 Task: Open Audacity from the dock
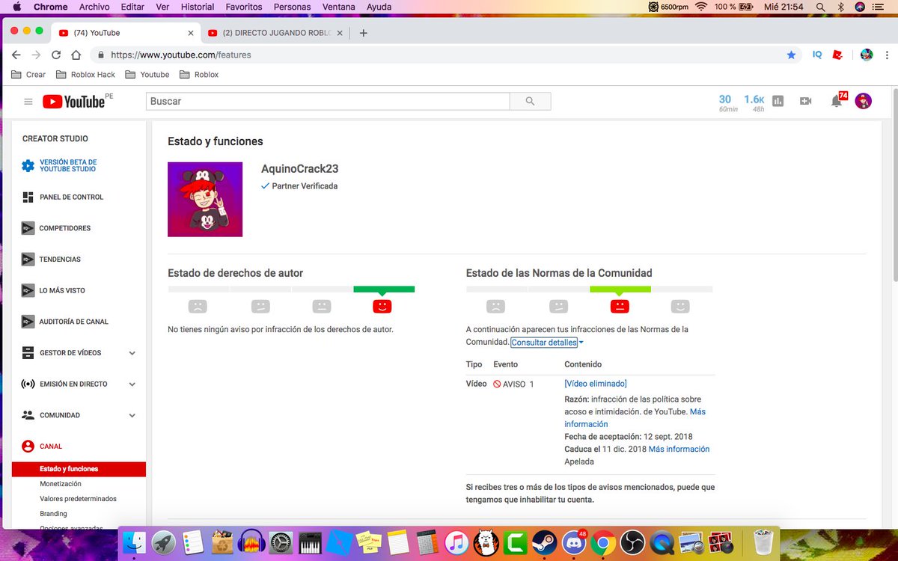pyautogui.click(x=251, y=542)
